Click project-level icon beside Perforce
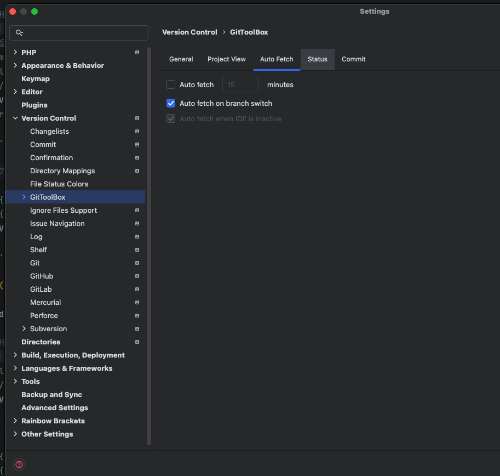Viewport: 500px width, 476px height. [137, 315]
